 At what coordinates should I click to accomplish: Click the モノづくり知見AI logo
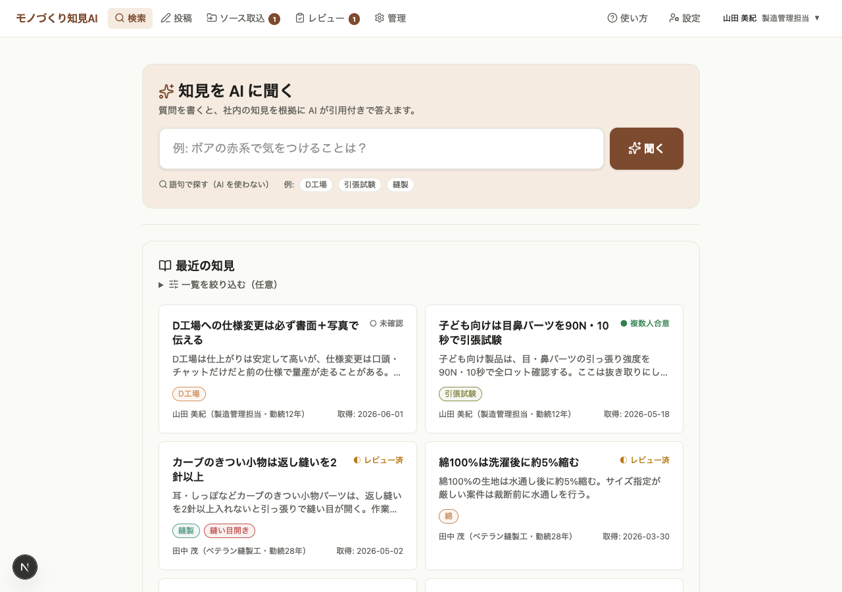(57, 18)
